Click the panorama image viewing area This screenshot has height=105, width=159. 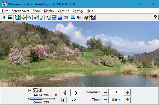(x=79, y=54)
